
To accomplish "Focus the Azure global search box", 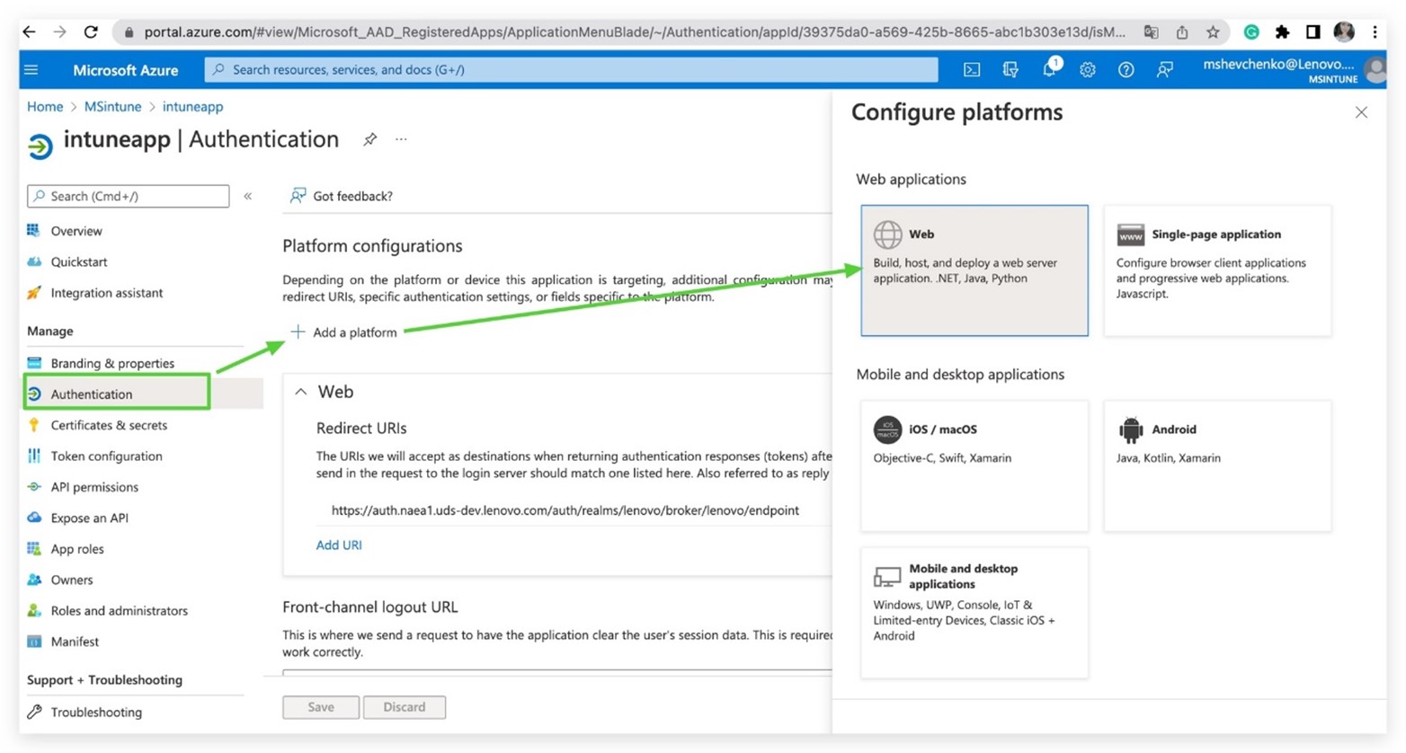I will pos(571,69).
